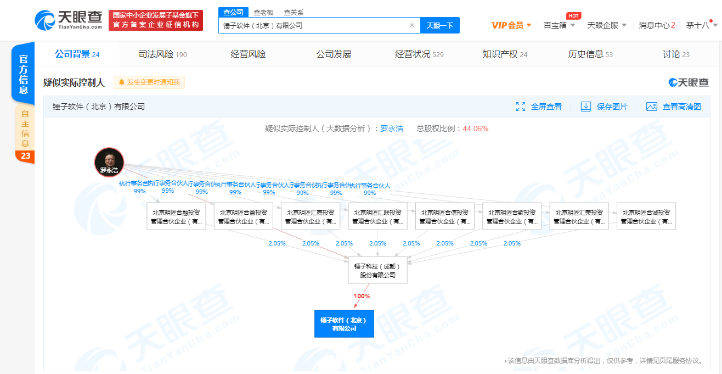Click the orange 23 badge under 自主信息
The width and height of the screenshot is (722, 374).
[25, 156]
